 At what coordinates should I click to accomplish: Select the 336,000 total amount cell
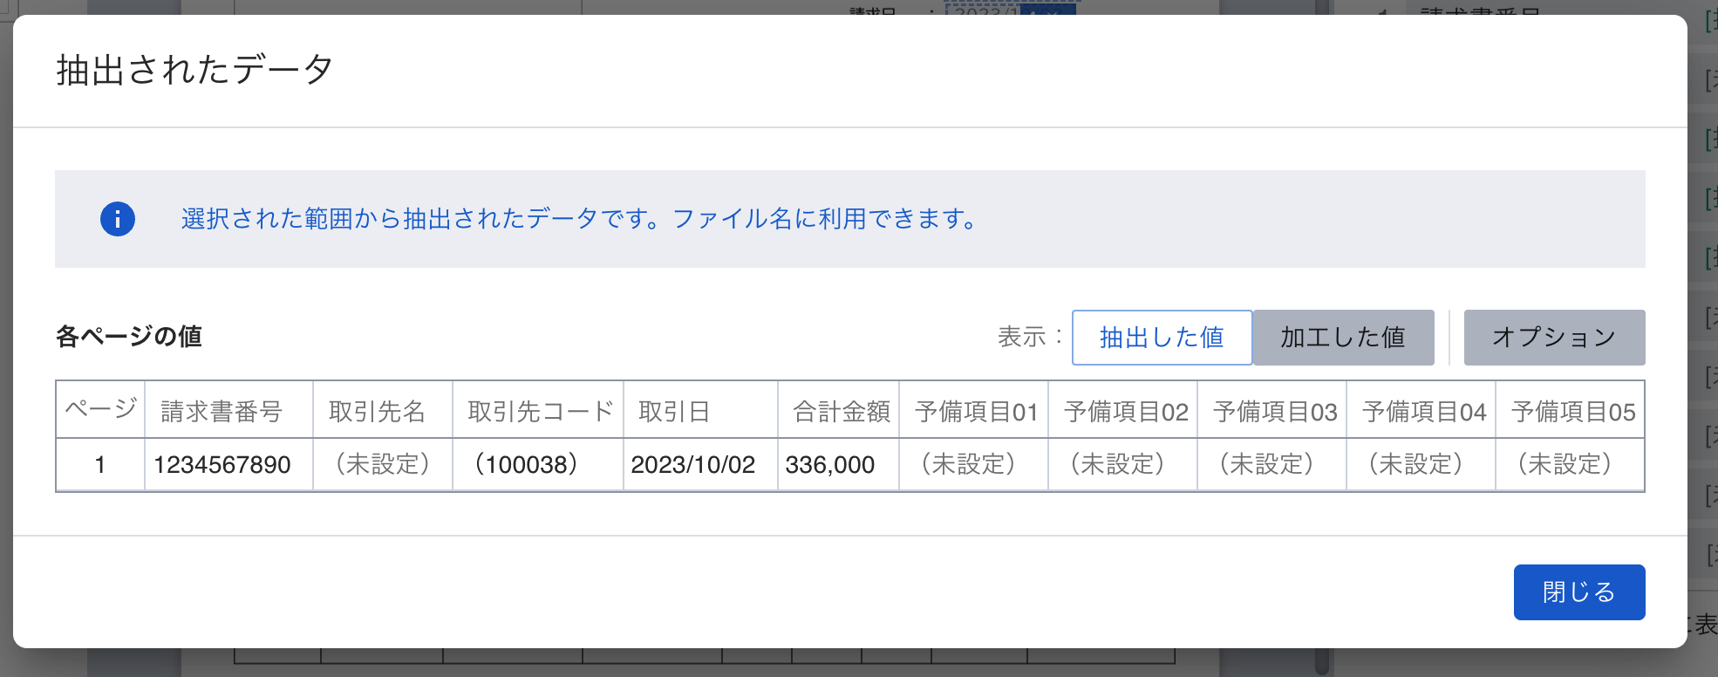point(830,464)
